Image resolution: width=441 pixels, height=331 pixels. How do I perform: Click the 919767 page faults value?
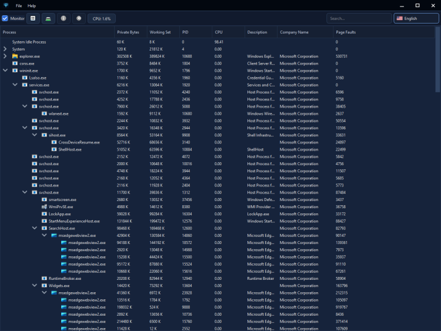pos(342,307)
